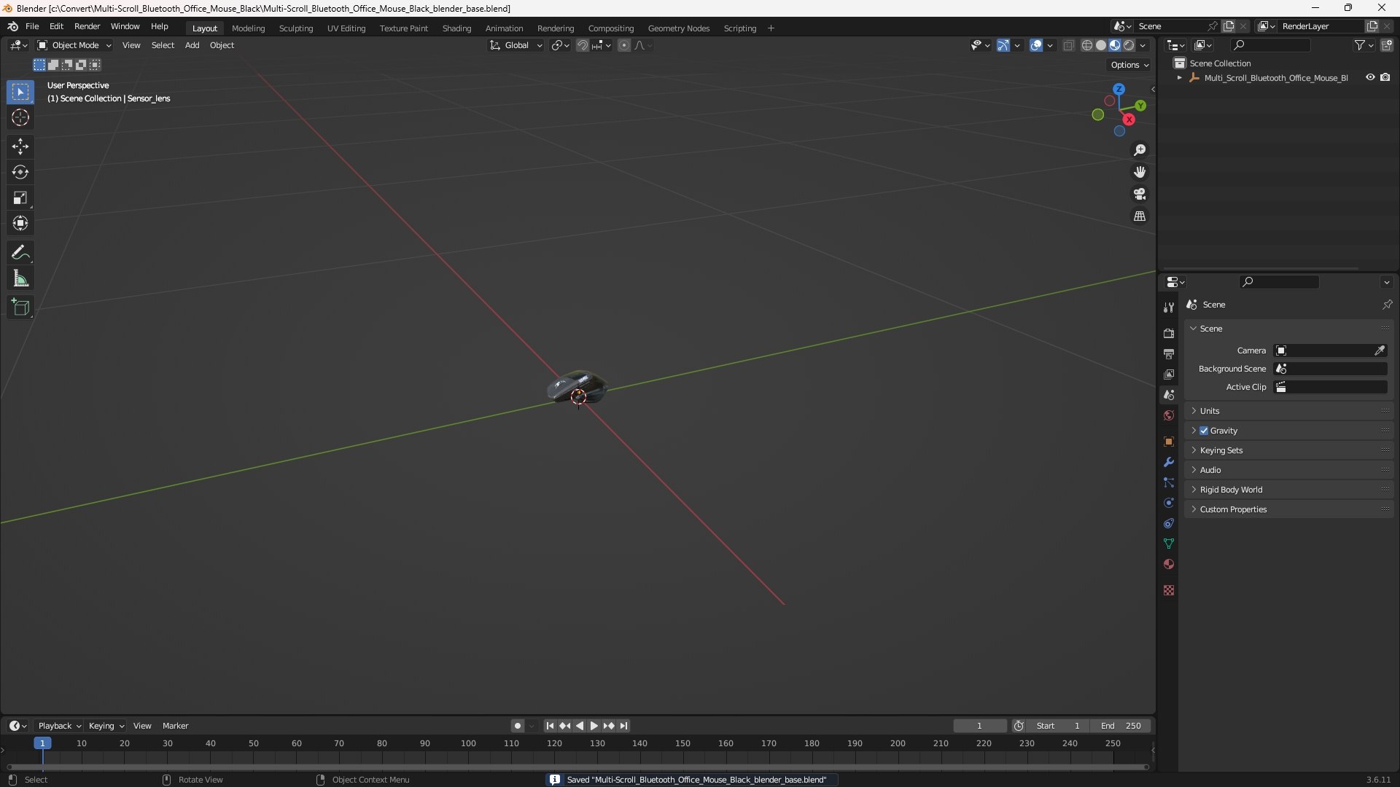Toggle camera view in viewport
Viewport: 1400px width, 787px height.
[1139, 194]
